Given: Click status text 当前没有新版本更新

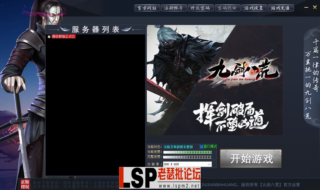Looking at the screenshot, I should tap(178, 147).
